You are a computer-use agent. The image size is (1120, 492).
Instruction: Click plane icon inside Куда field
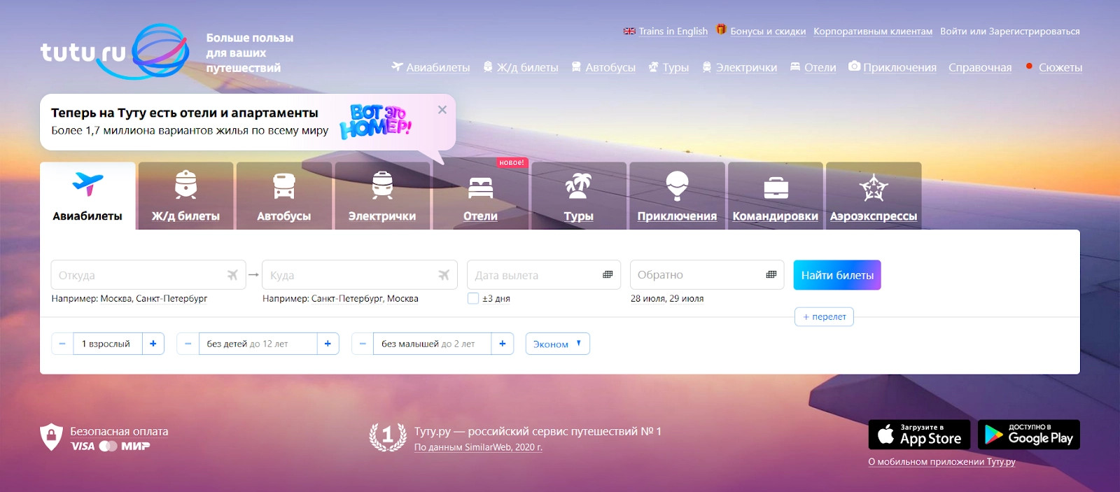point(444,275)
